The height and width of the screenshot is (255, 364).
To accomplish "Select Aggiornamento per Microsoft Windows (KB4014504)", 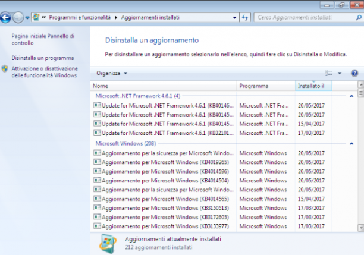I will [x=212, y=181].
